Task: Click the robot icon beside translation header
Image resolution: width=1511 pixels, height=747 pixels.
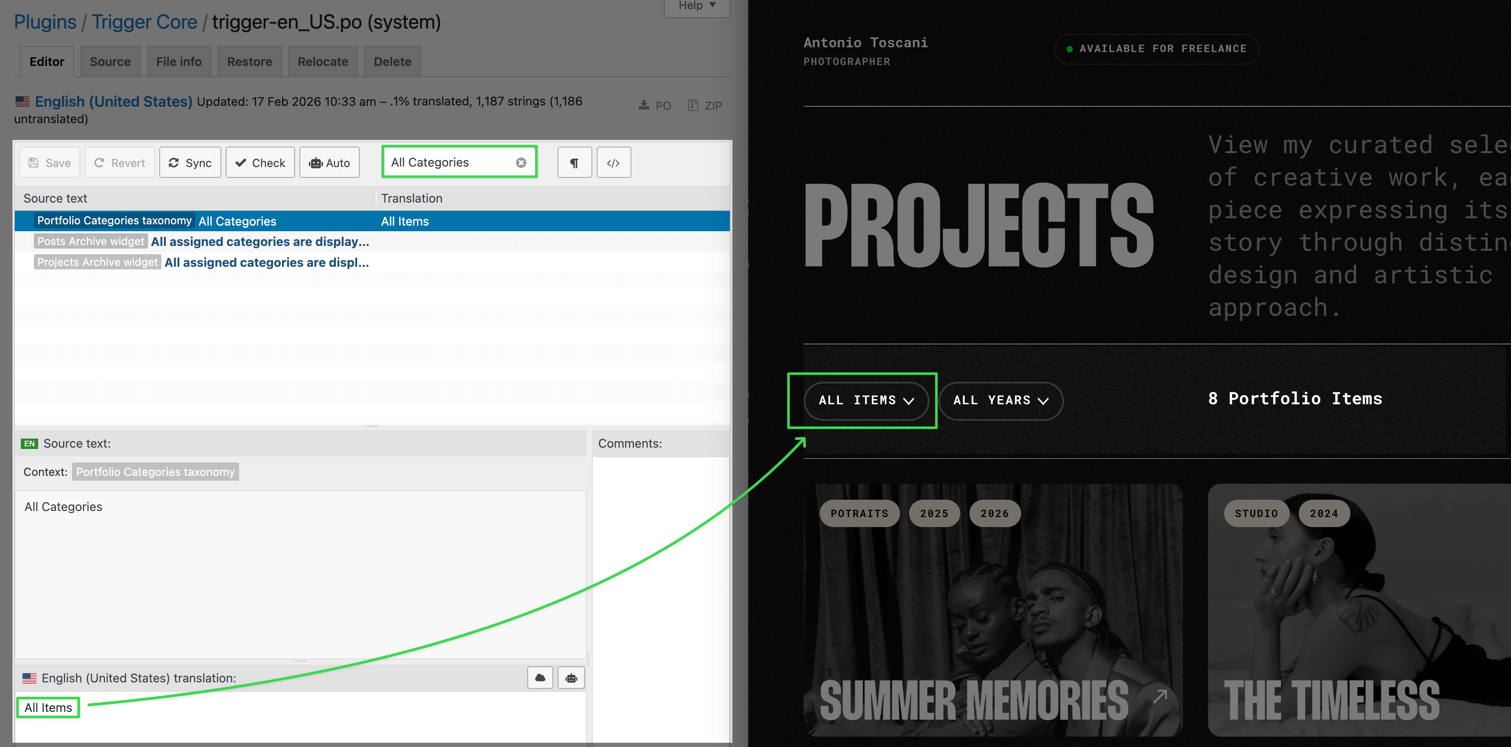Action: click(572, 678)
